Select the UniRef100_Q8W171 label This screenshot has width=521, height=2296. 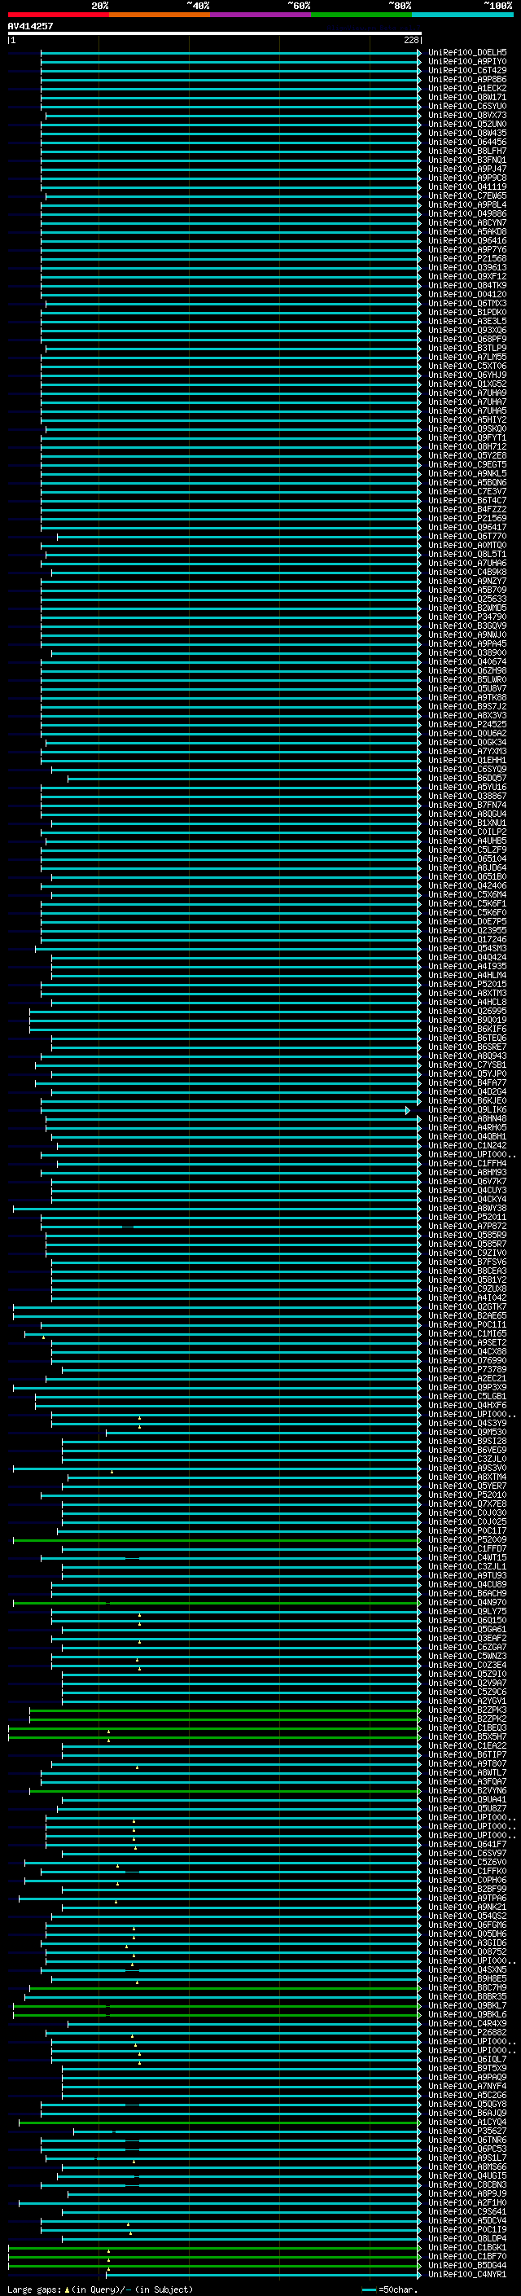(466, 97)
